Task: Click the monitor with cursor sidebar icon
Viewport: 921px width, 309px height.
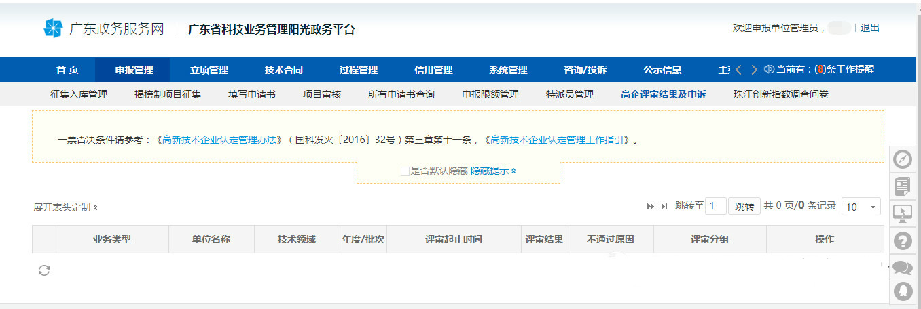Action: [x=903, y=213]
